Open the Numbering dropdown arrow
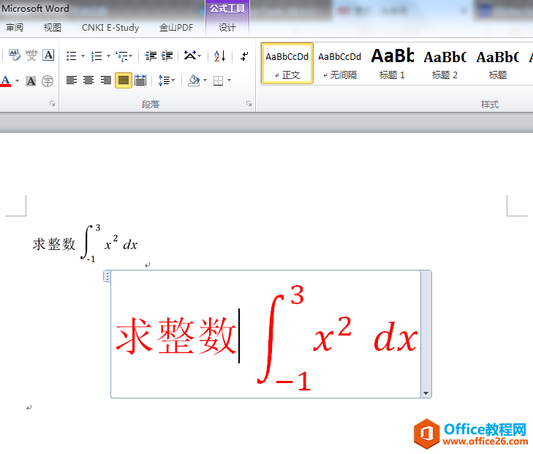Screen dimensions: 533x454 pos(108,56)
